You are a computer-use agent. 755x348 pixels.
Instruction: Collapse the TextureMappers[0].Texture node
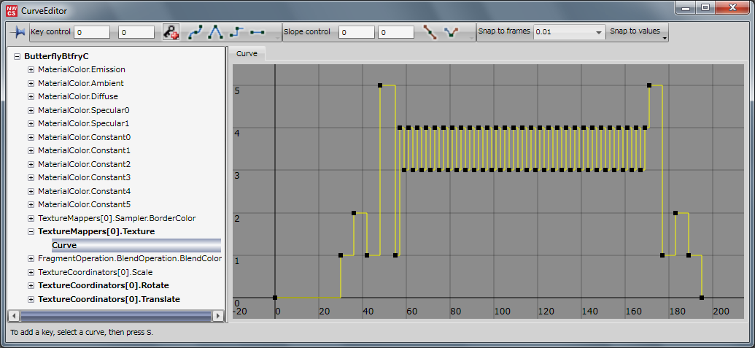click(x=31, y=232)
